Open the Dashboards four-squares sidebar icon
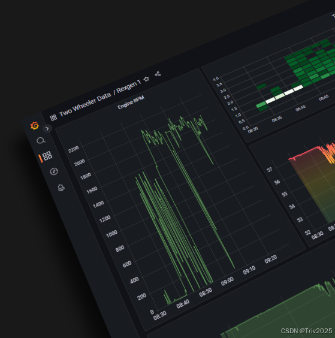The height and width of the screenshot is (338, 335). (x=47, y=156)
